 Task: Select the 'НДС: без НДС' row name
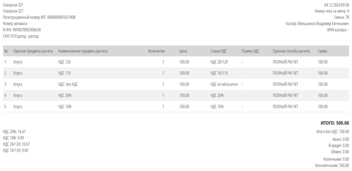click(x=68, y=84)
